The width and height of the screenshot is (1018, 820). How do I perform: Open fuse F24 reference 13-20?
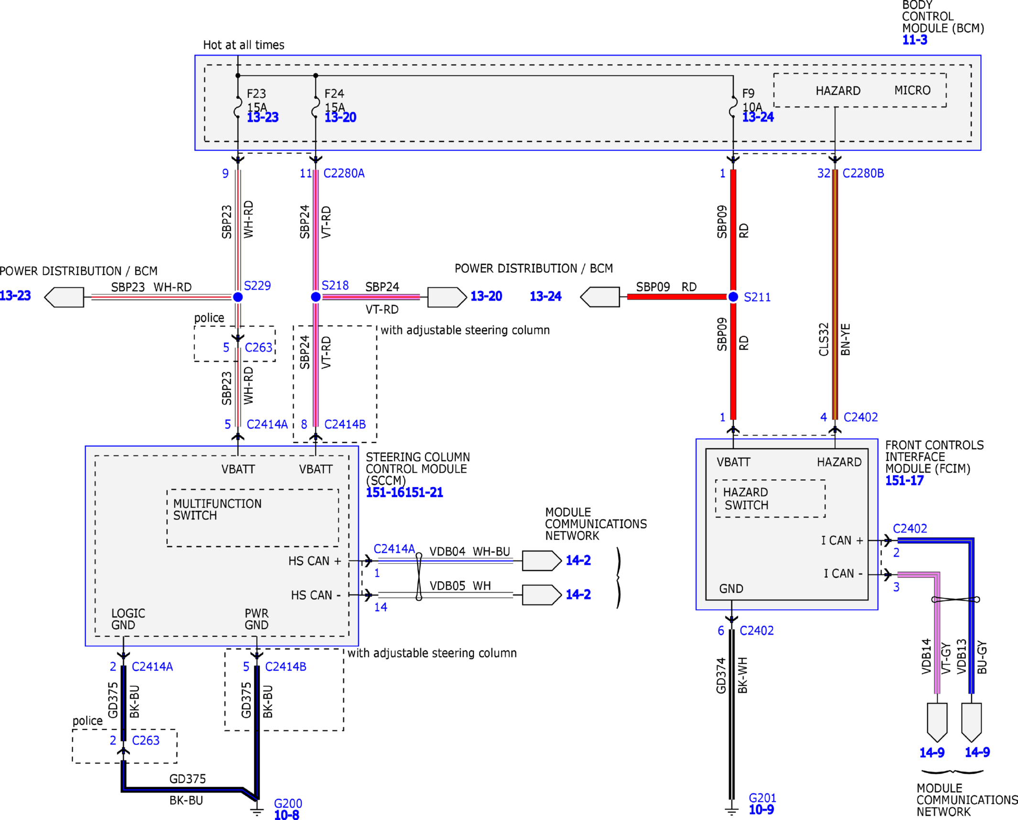click(x=340, y=117)
